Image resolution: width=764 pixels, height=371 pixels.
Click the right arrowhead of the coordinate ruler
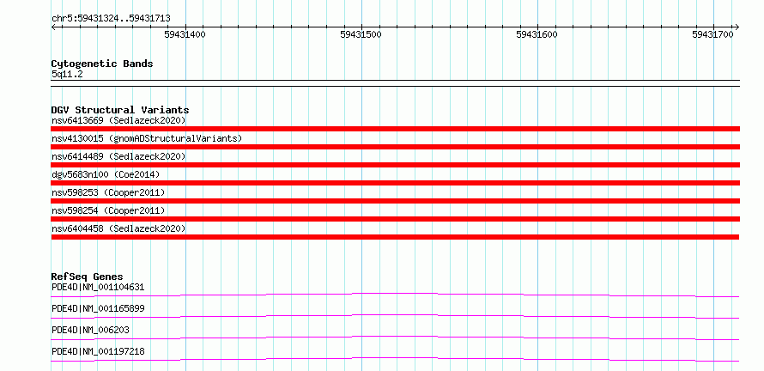[x=737, y=27]
